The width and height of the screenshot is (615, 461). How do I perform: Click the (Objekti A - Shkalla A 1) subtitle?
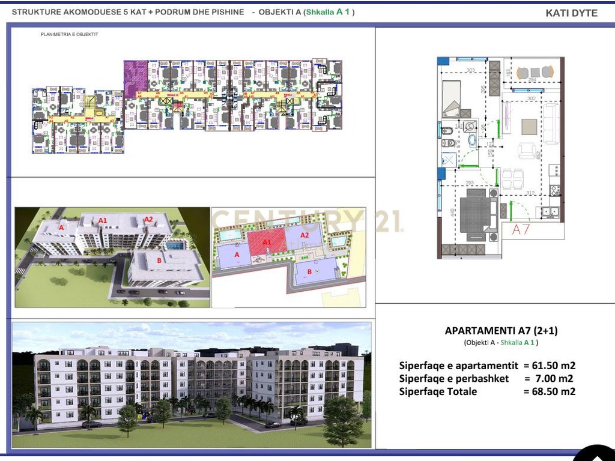pyautogui.click(x=501, y=342)
